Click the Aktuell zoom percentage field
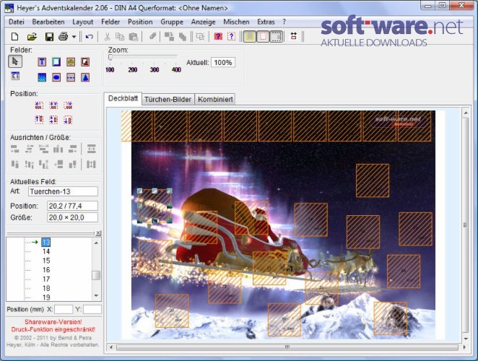Viewport: 478px width, 361px height. [x=223, y=63]
